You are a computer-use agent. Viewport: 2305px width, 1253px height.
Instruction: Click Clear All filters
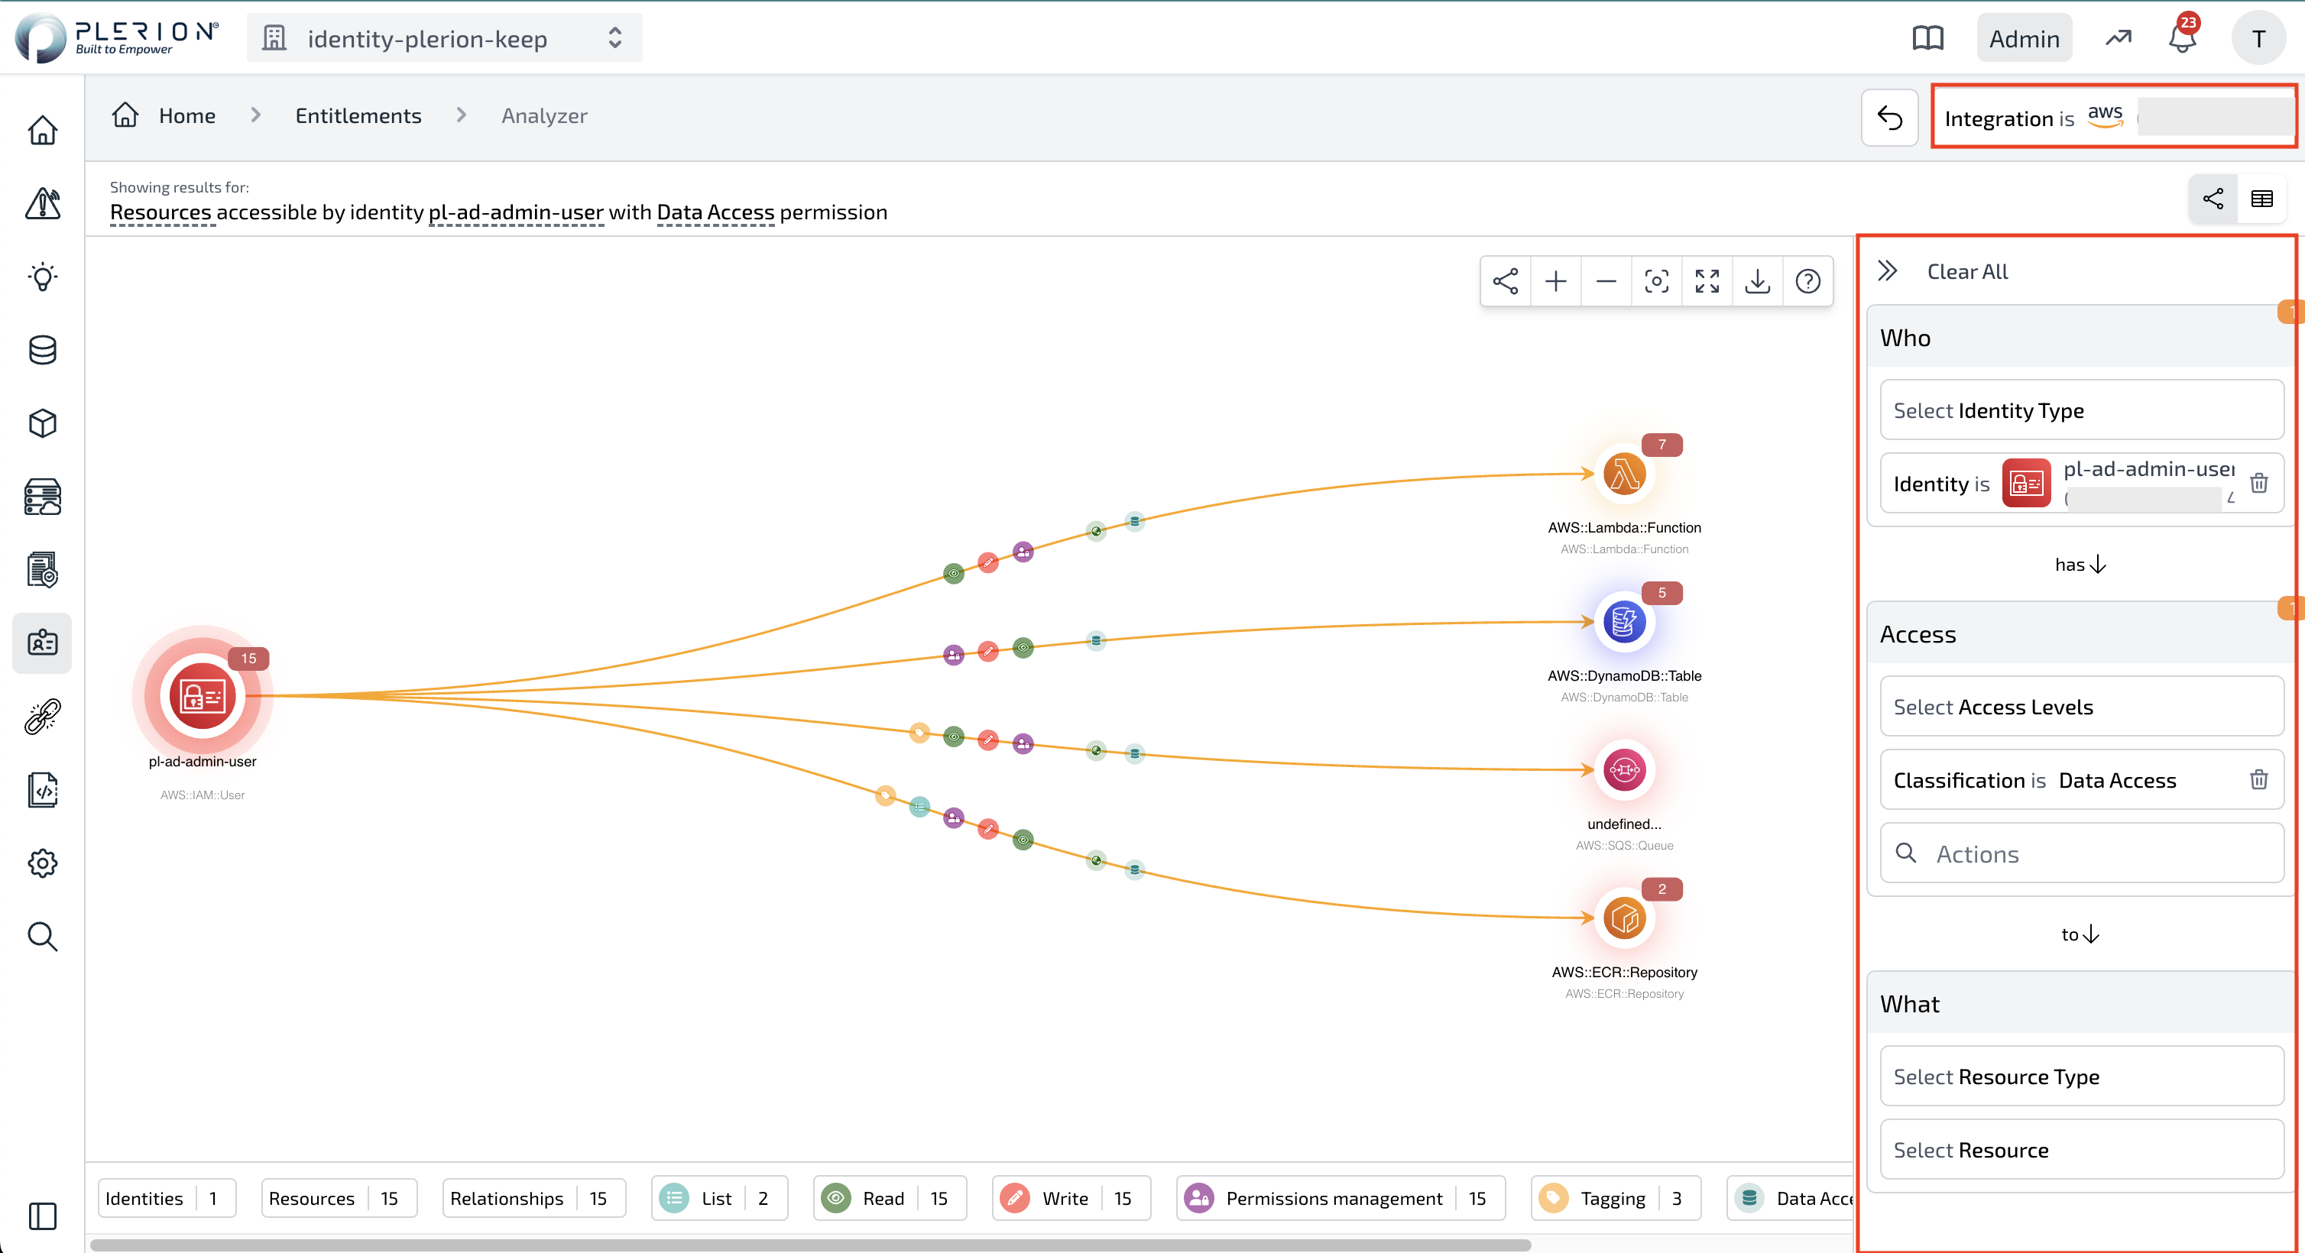tap(1966, 271)
